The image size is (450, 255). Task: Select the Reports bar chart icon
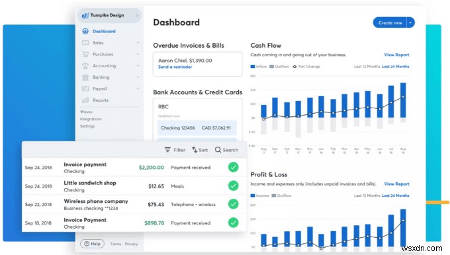(85, 100)
